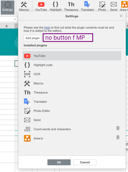128x172 pixels.
Task: Open the Help link in the dialog
Action: click(x=47, y=27)
